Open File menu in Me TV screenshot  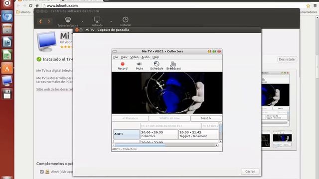116,57
